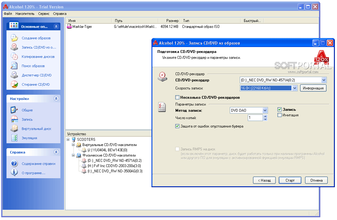Open the Сервис menu
The height and width of the screenshot is (220, 337).
[44, 14]
